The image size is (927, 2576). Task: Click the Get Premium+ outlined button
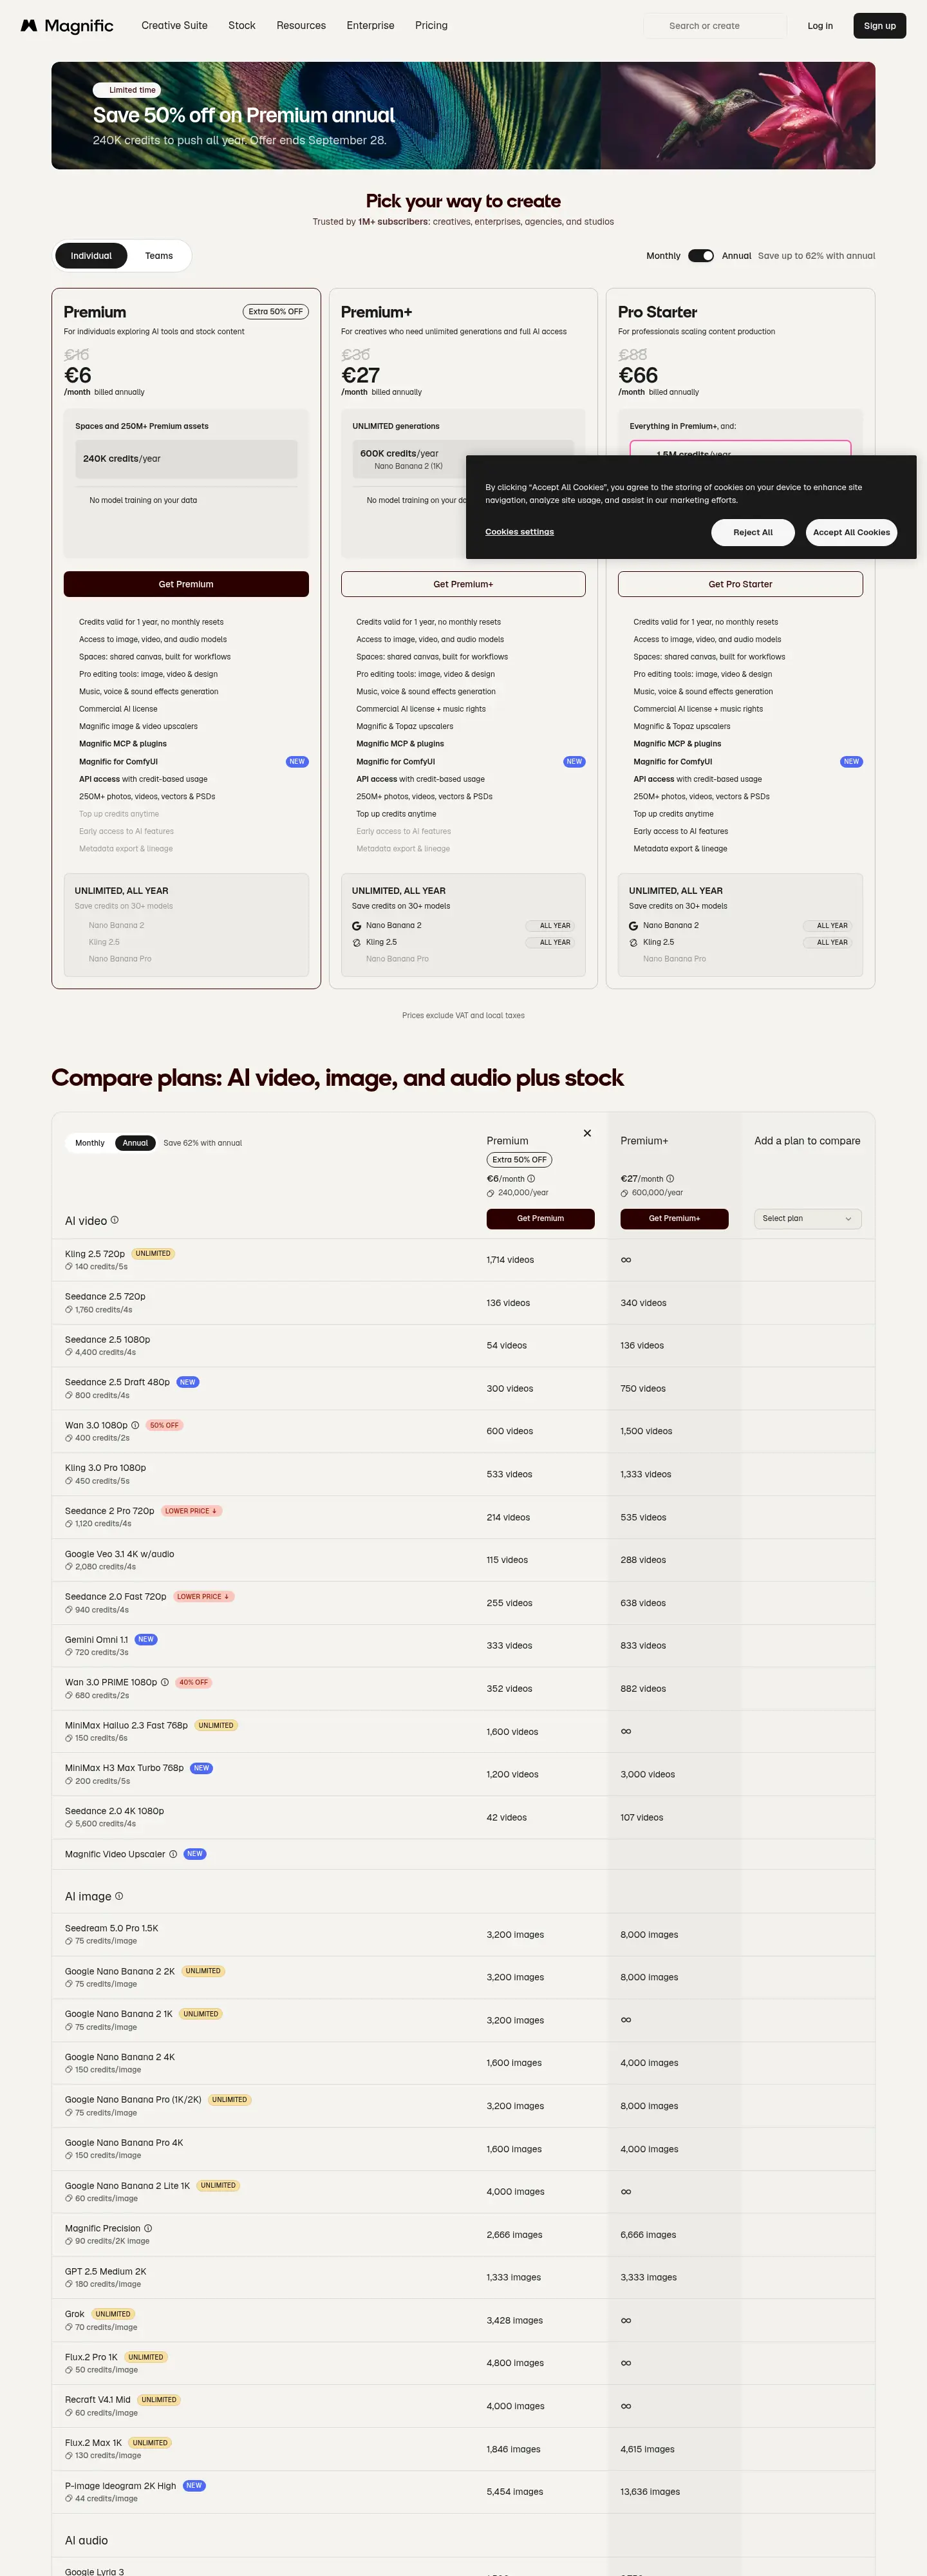463,584
